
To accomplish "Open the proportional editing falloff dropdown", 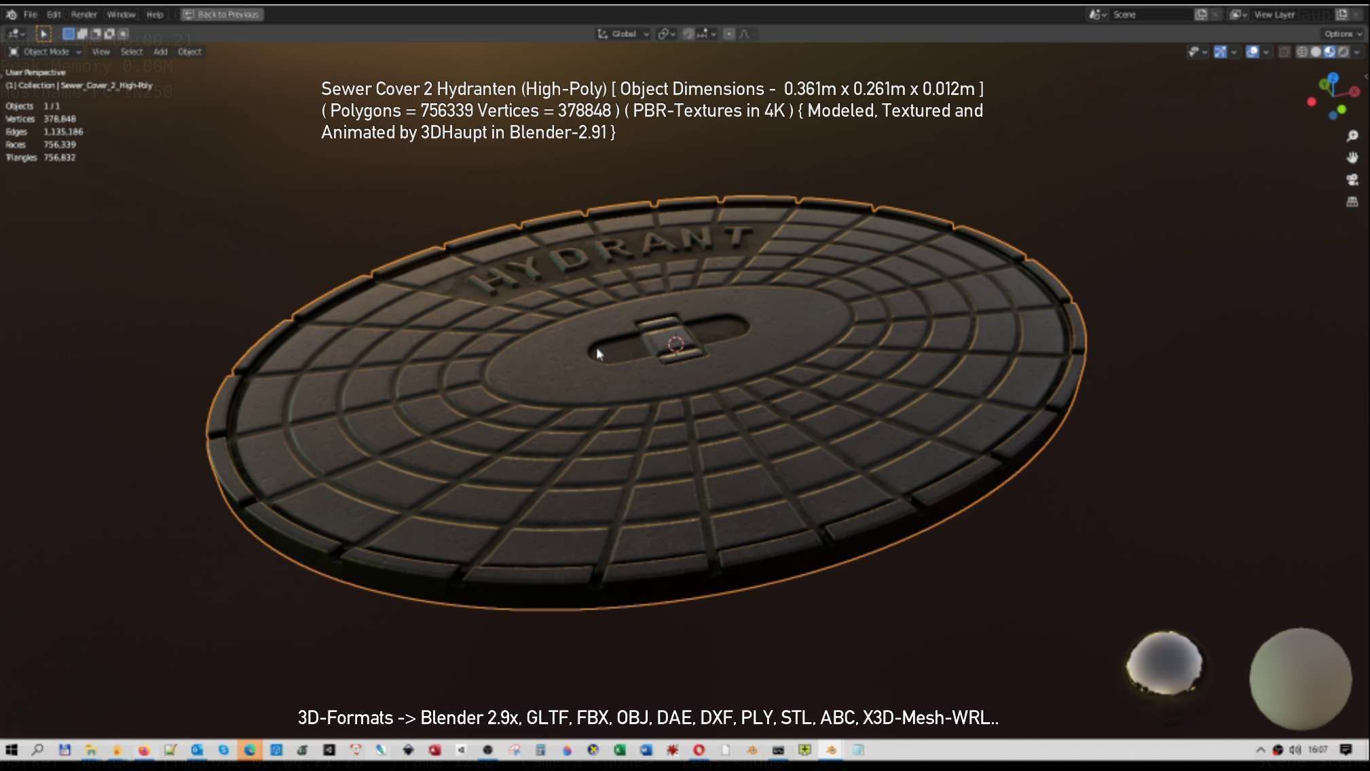I will pos(747,34).
